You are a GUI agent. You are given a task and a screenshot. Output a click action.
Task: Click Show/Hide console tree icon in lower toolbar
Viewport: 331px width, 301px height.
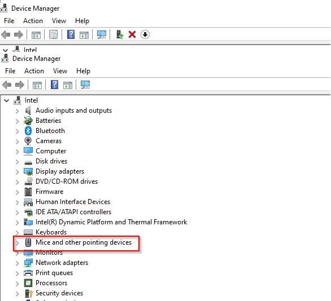[37, 85]
